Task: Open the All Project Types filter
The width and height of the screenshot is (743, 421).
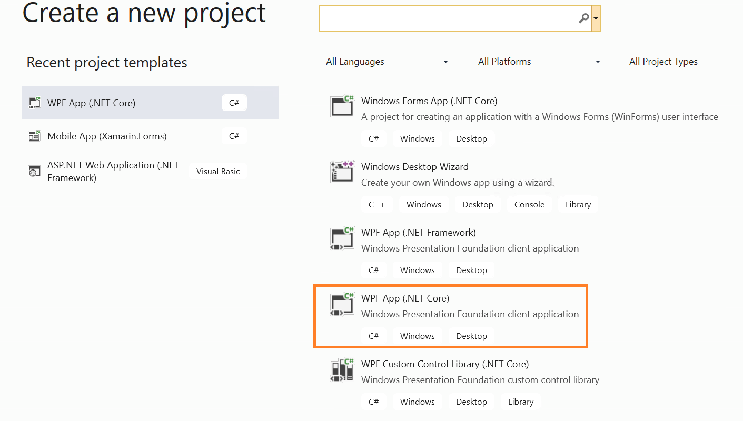Action: click(x=663, y=62)
